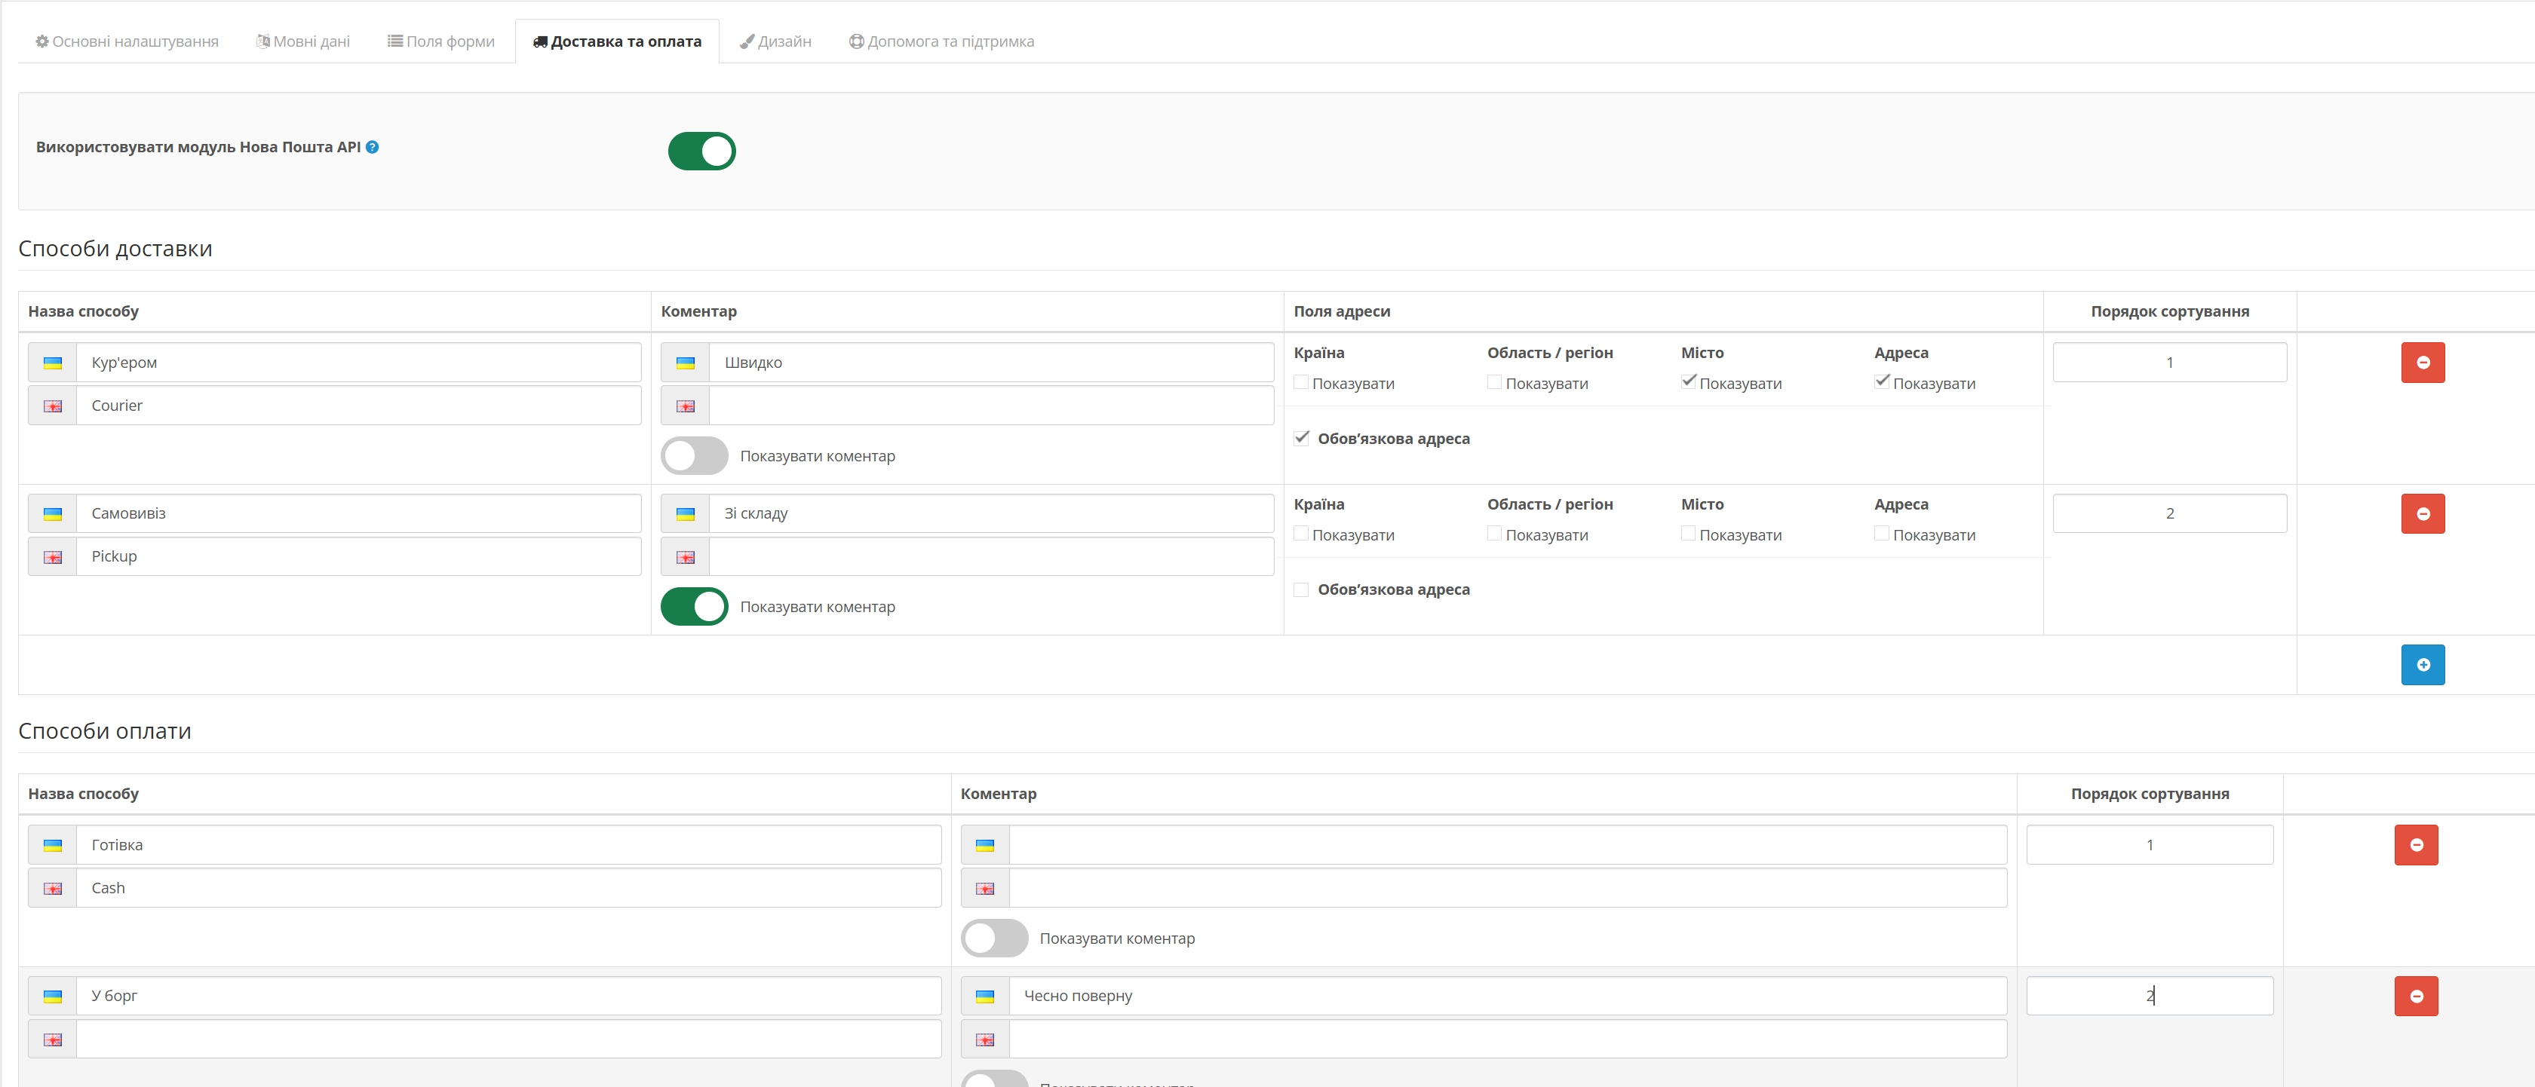Click the Nova Poshta API help icon

coord(372,148)
